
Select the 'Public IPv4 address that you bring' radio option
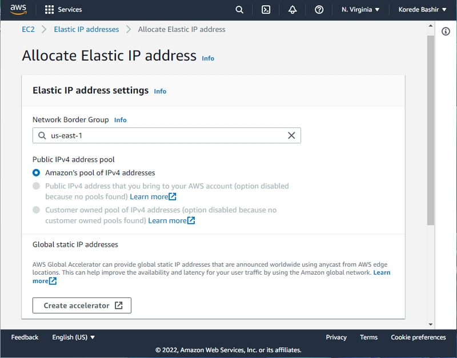[36, 186]
